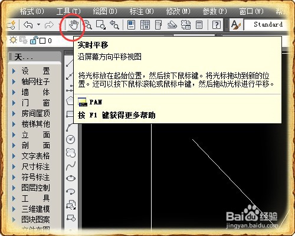Open the Tool Palettes window icon
Image resolution: width=295 pixels, height=236 pixels.
click(158, 25)
